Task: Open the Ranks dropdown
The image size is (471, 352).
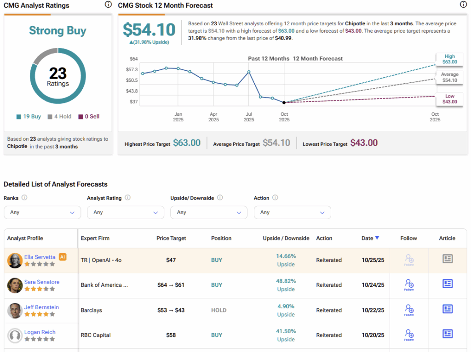Action: tap(42, 212)
